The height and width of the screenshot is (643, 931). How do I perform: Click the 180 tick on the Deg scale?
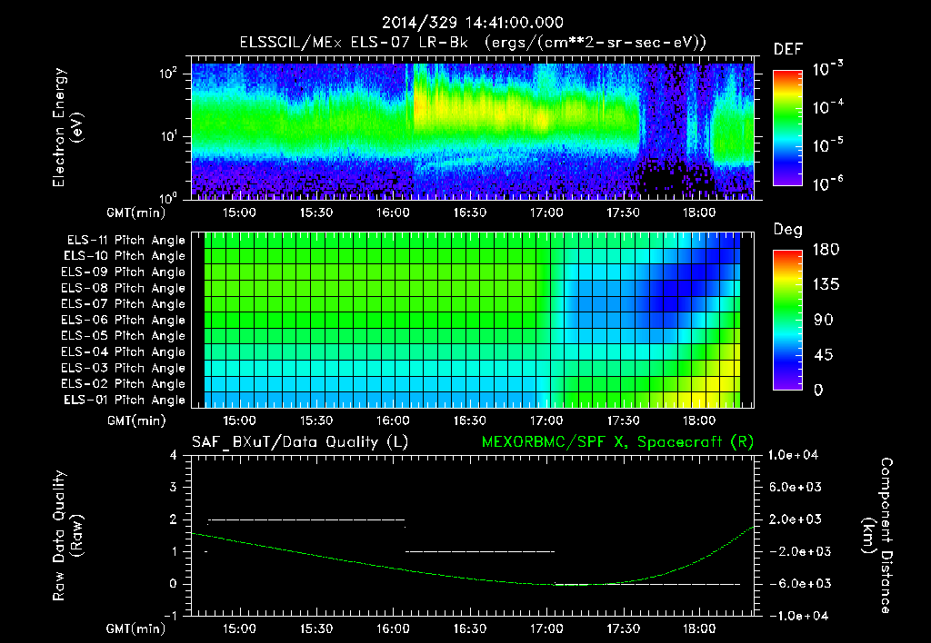(826, 250)
